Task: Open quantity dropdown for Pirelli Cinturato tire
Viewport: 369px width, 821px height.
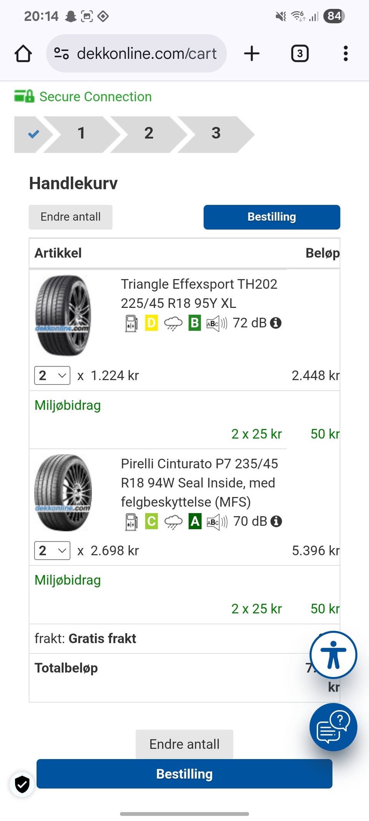Action: pyautogui.click(x=52, y=550)
